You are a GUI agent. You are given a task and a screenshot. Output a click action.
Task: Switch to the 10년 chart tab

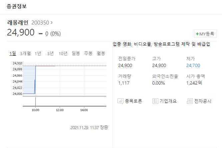pos(63,53)
